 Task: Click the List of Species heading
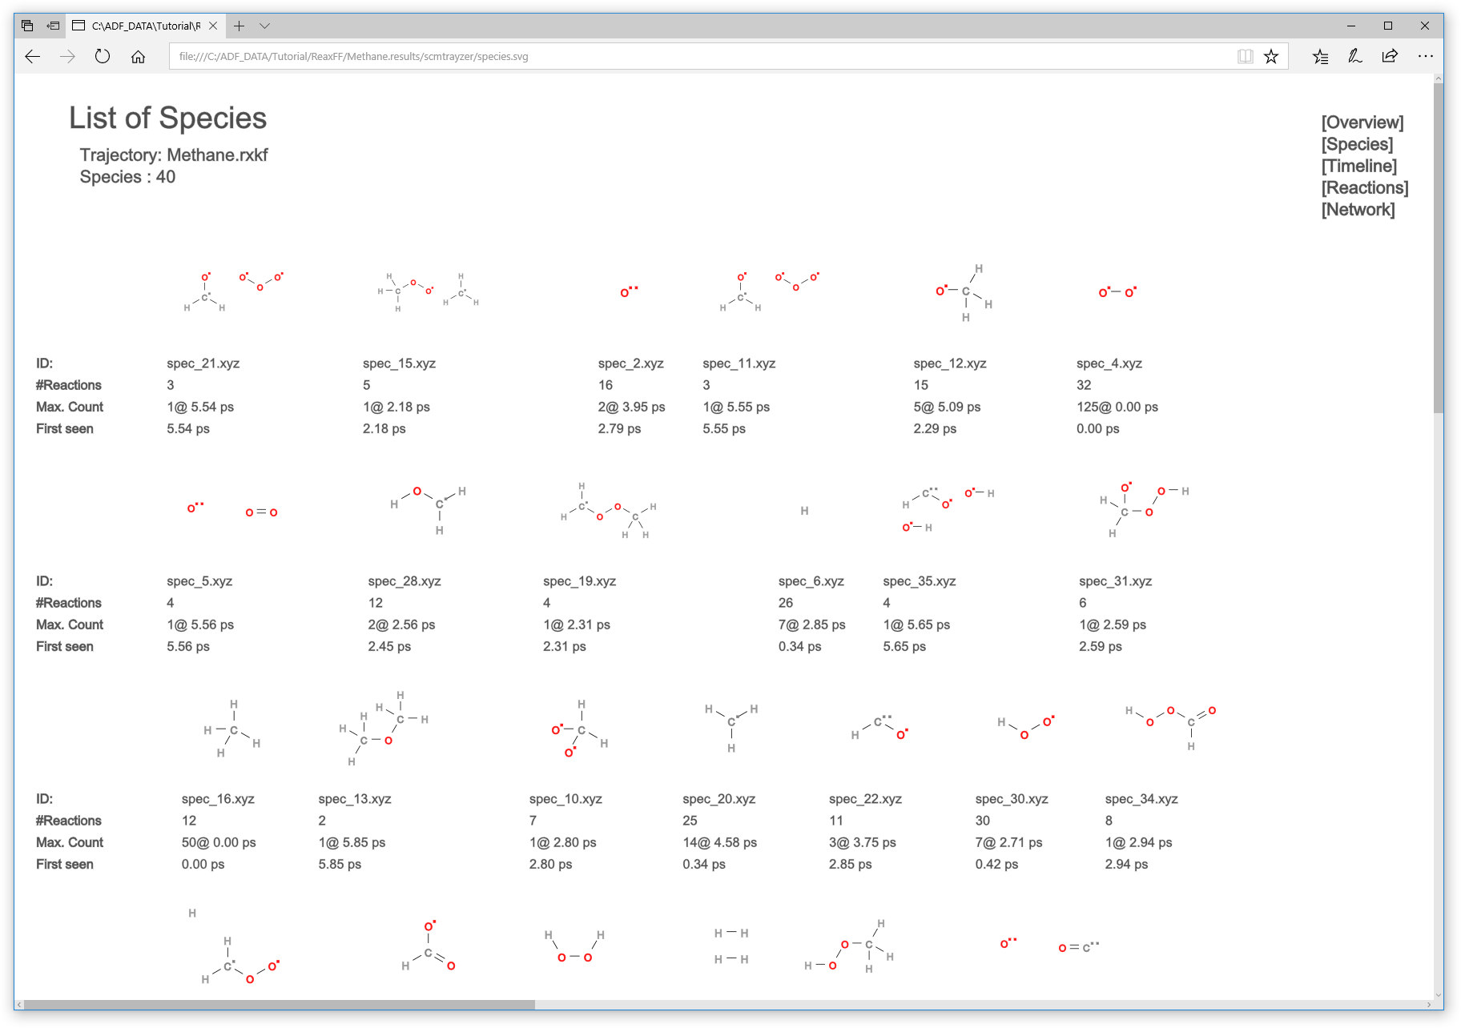(167, 118)
